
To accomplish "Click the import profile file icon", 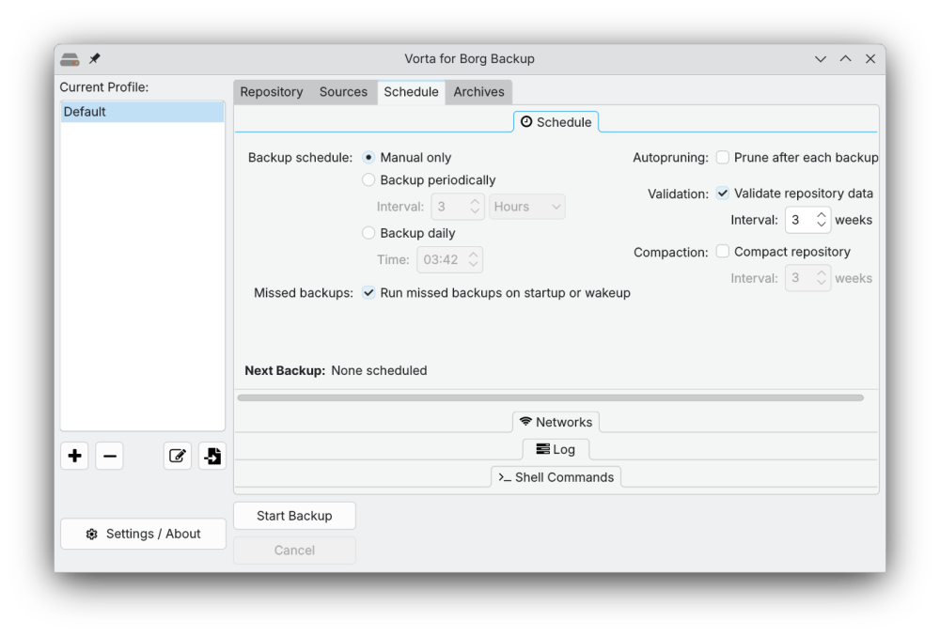I will pyautogui.click(x=212, y=457).
